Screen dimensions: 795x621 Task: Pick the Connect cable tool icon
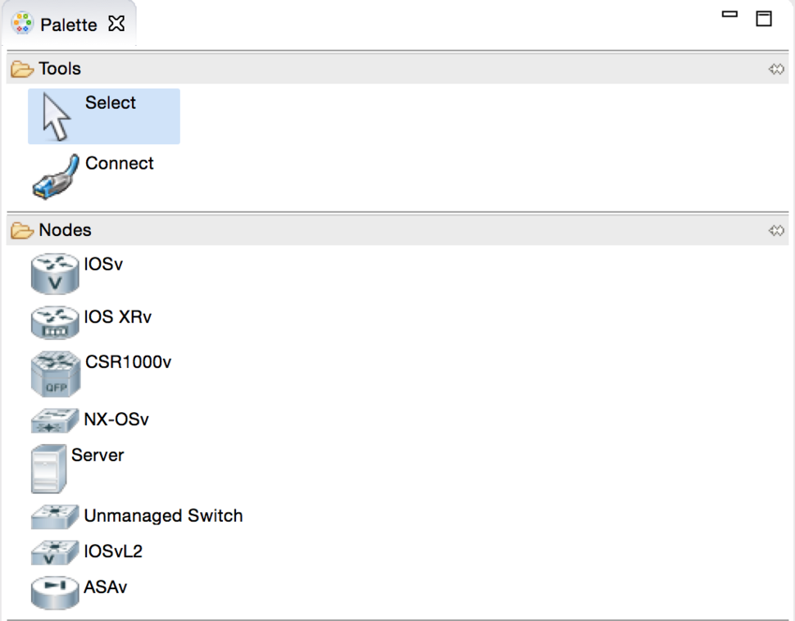pos(56,177)
